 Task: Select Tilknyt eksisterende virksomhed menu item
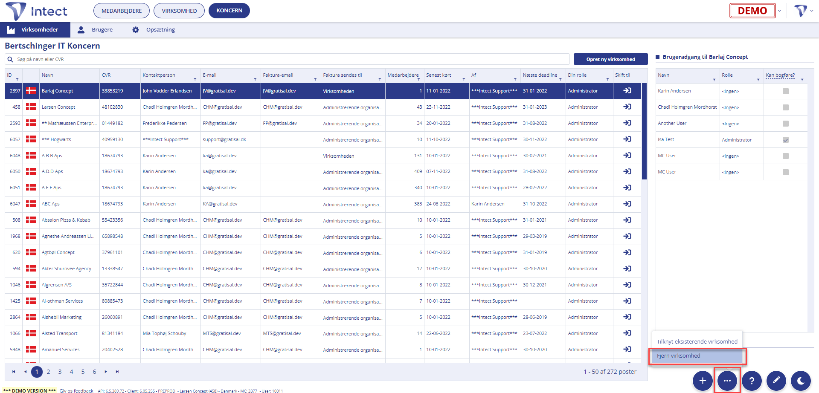[x=697, y=341]
